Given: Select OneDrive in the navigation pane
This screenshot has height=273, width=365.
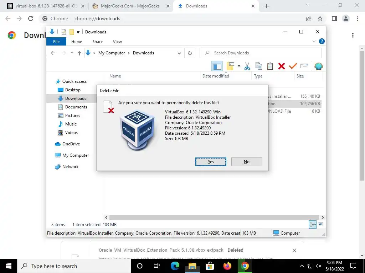Looking at the screenshot, I should (67, 144).
